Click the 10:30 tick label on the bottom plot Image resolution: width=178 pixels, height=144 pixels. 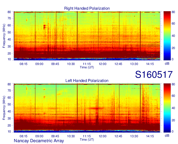[x=71, y=136]
